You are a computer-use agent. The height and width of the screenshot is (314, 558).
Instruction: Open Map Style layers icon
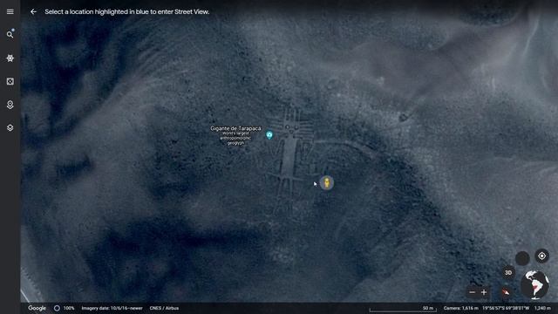pyautogui.click(x=10, y=128)
